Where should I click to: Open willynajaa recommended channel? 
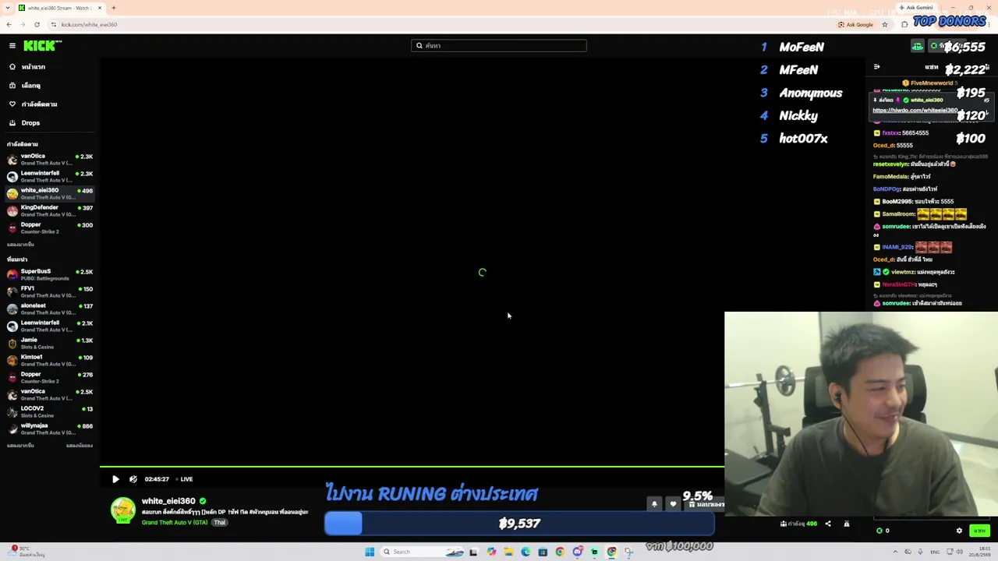click(50, 429)
